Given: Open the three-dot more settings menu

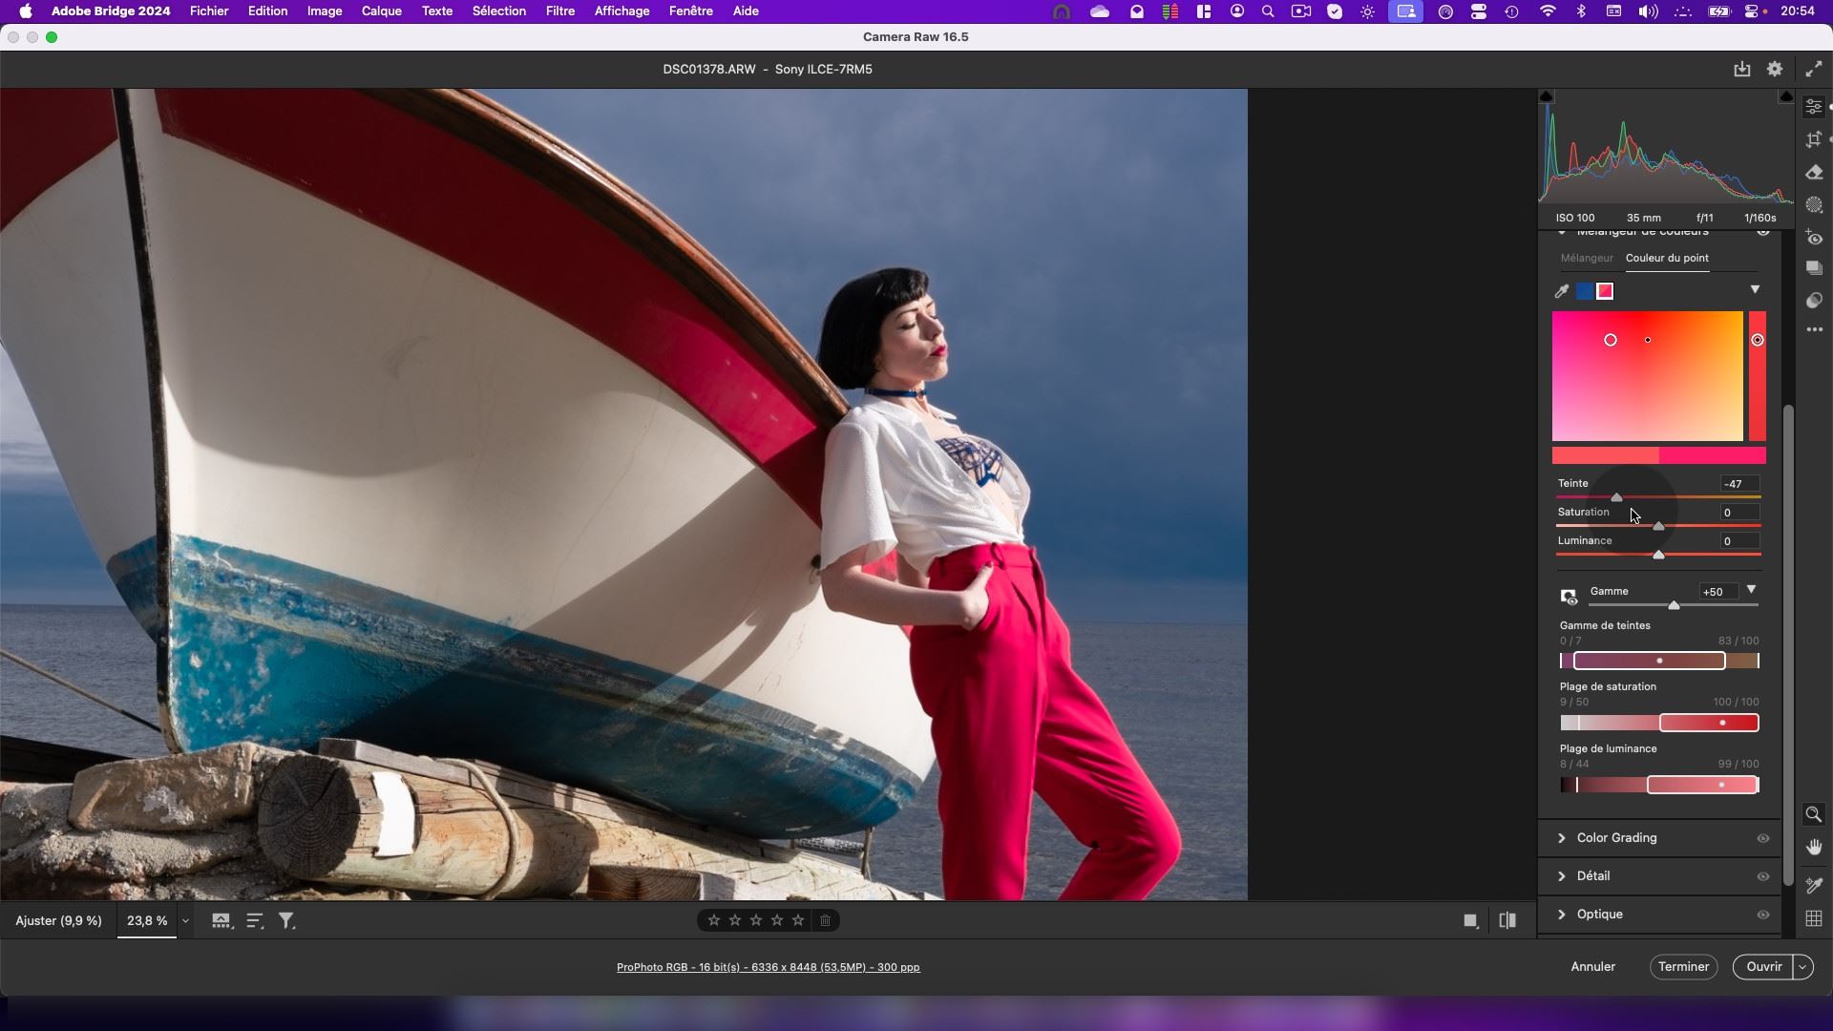Looking at the screenshot, I should (1814, 329).
